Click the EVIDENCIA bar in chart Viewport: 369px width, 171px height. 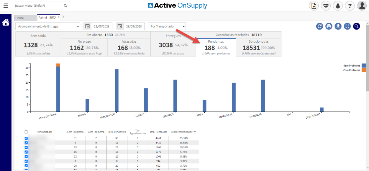pos(263,96)
